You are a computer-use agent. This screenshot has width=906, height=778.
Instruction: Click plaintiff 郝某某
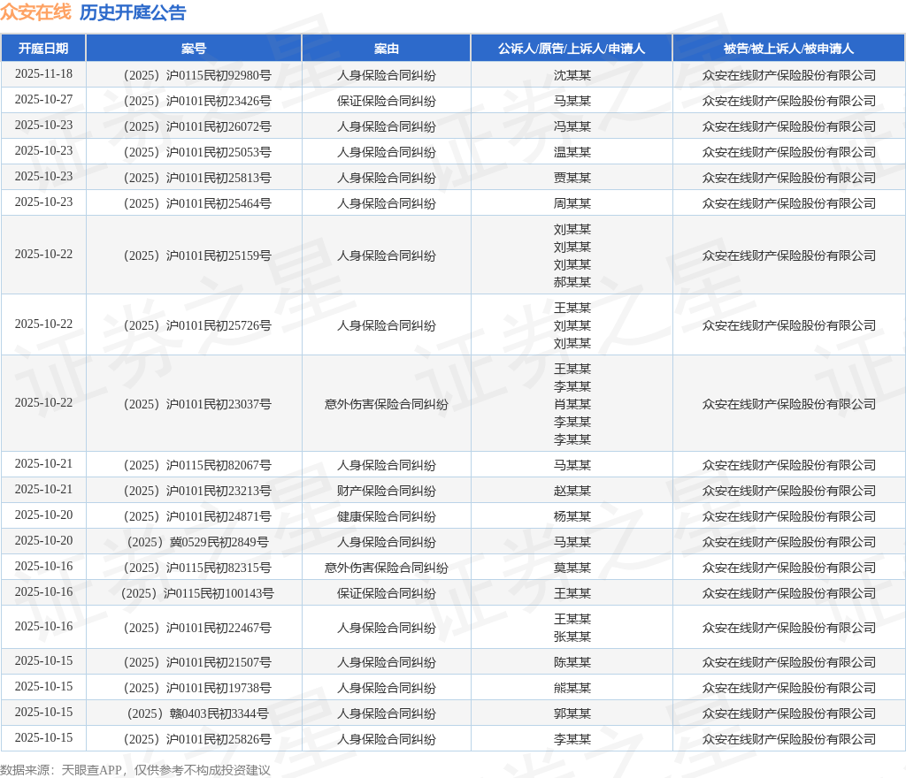[x=572, y=282]
